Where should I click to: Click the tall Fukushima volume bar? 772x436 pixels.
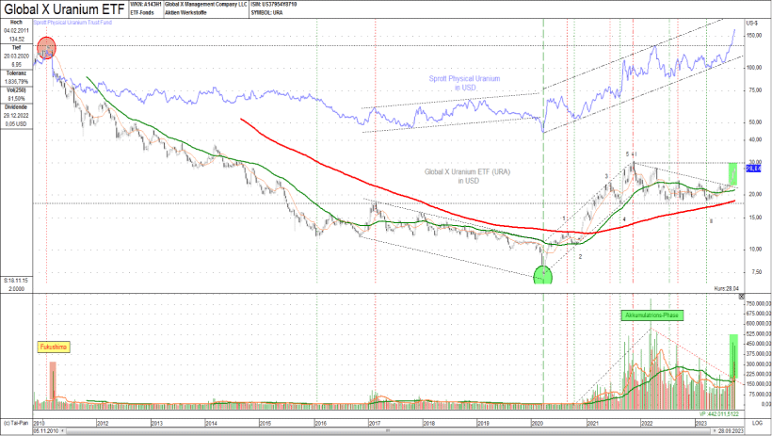coord(54,381)
